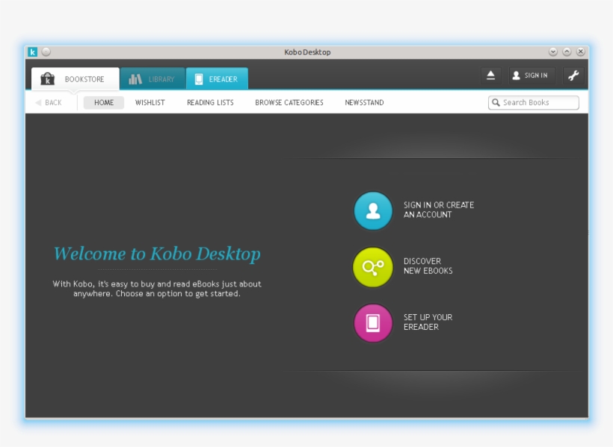Switch to the Library tab
This screenshot has height=447, width=613.
[x=153, y=79]
